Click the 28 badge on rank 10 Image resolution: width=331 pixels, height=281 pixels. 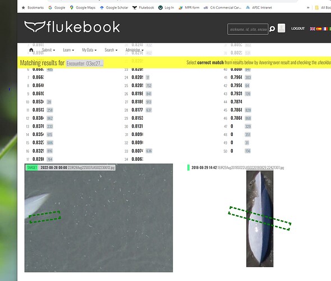tap(49, 102)
